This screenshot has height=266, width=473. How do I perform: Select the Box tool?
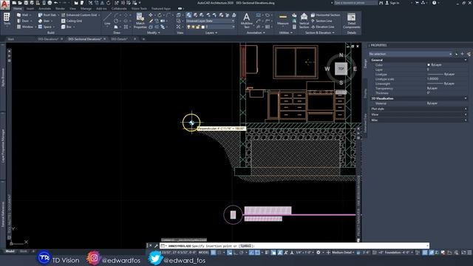tap(67, 27)
